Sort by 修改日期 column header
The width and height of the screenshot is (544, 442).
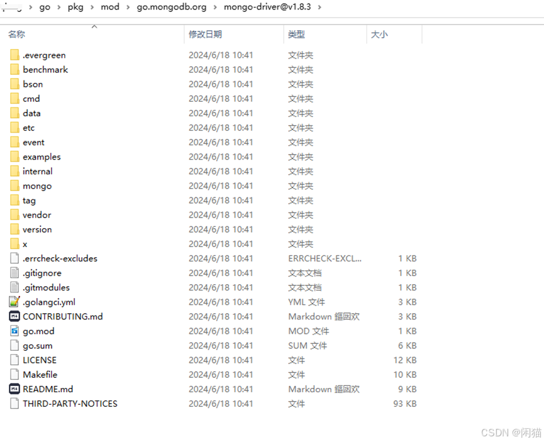205,35
